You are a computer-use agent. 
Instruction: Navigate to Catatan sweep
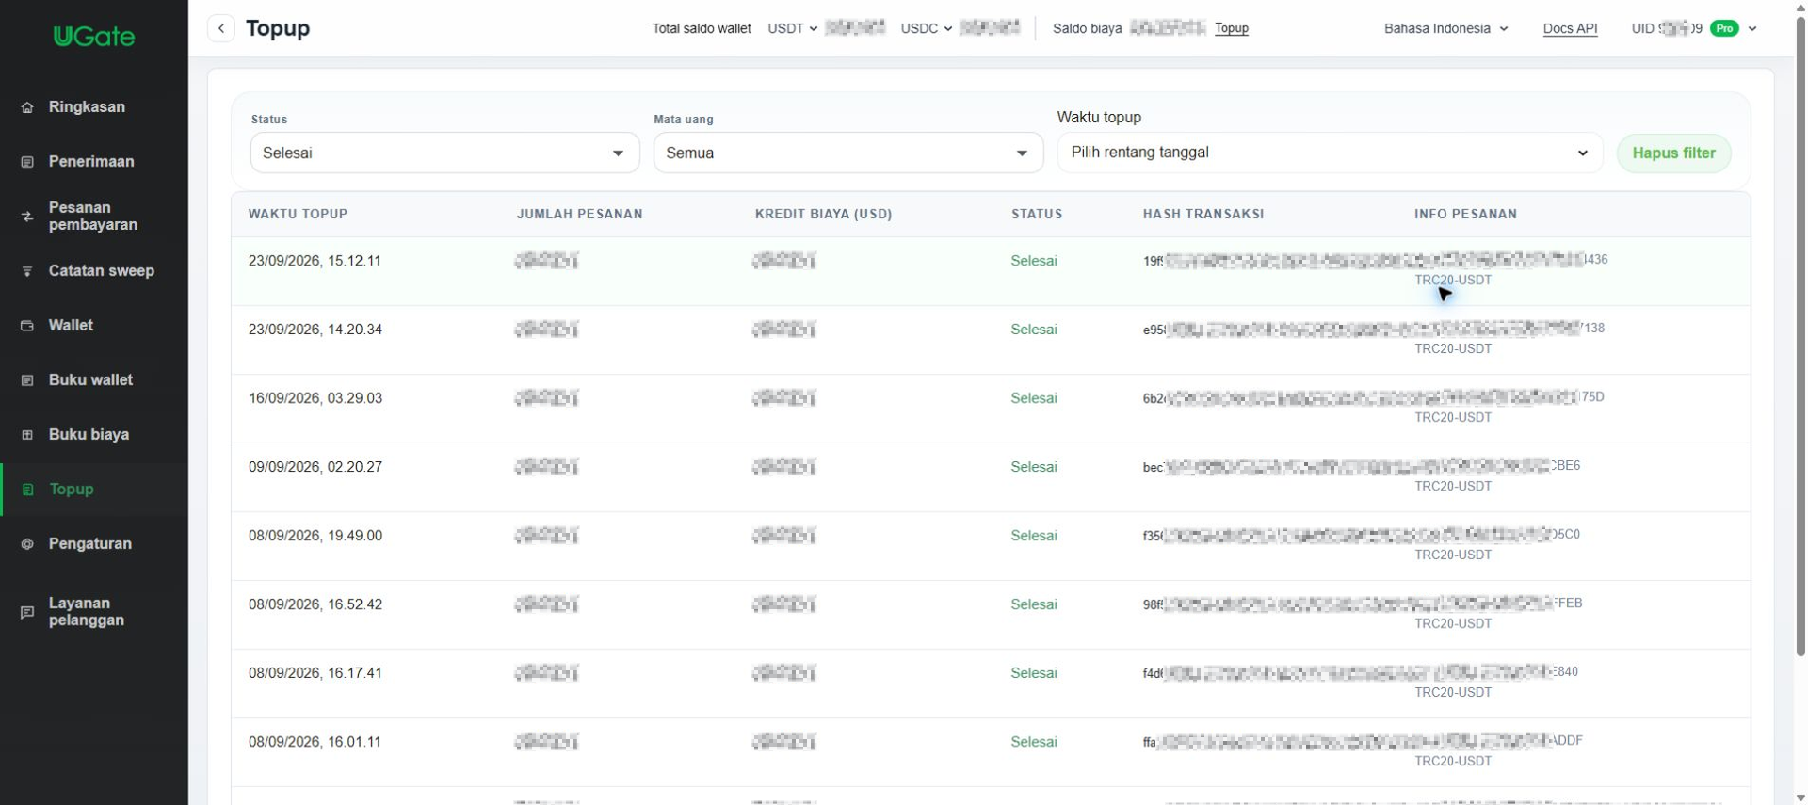[102, 271]
